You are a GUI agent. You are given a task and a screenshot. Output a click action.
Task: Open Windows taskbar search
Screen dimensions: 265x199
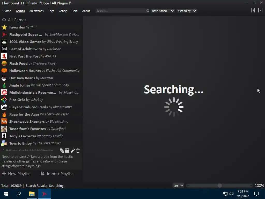[19, 194]
